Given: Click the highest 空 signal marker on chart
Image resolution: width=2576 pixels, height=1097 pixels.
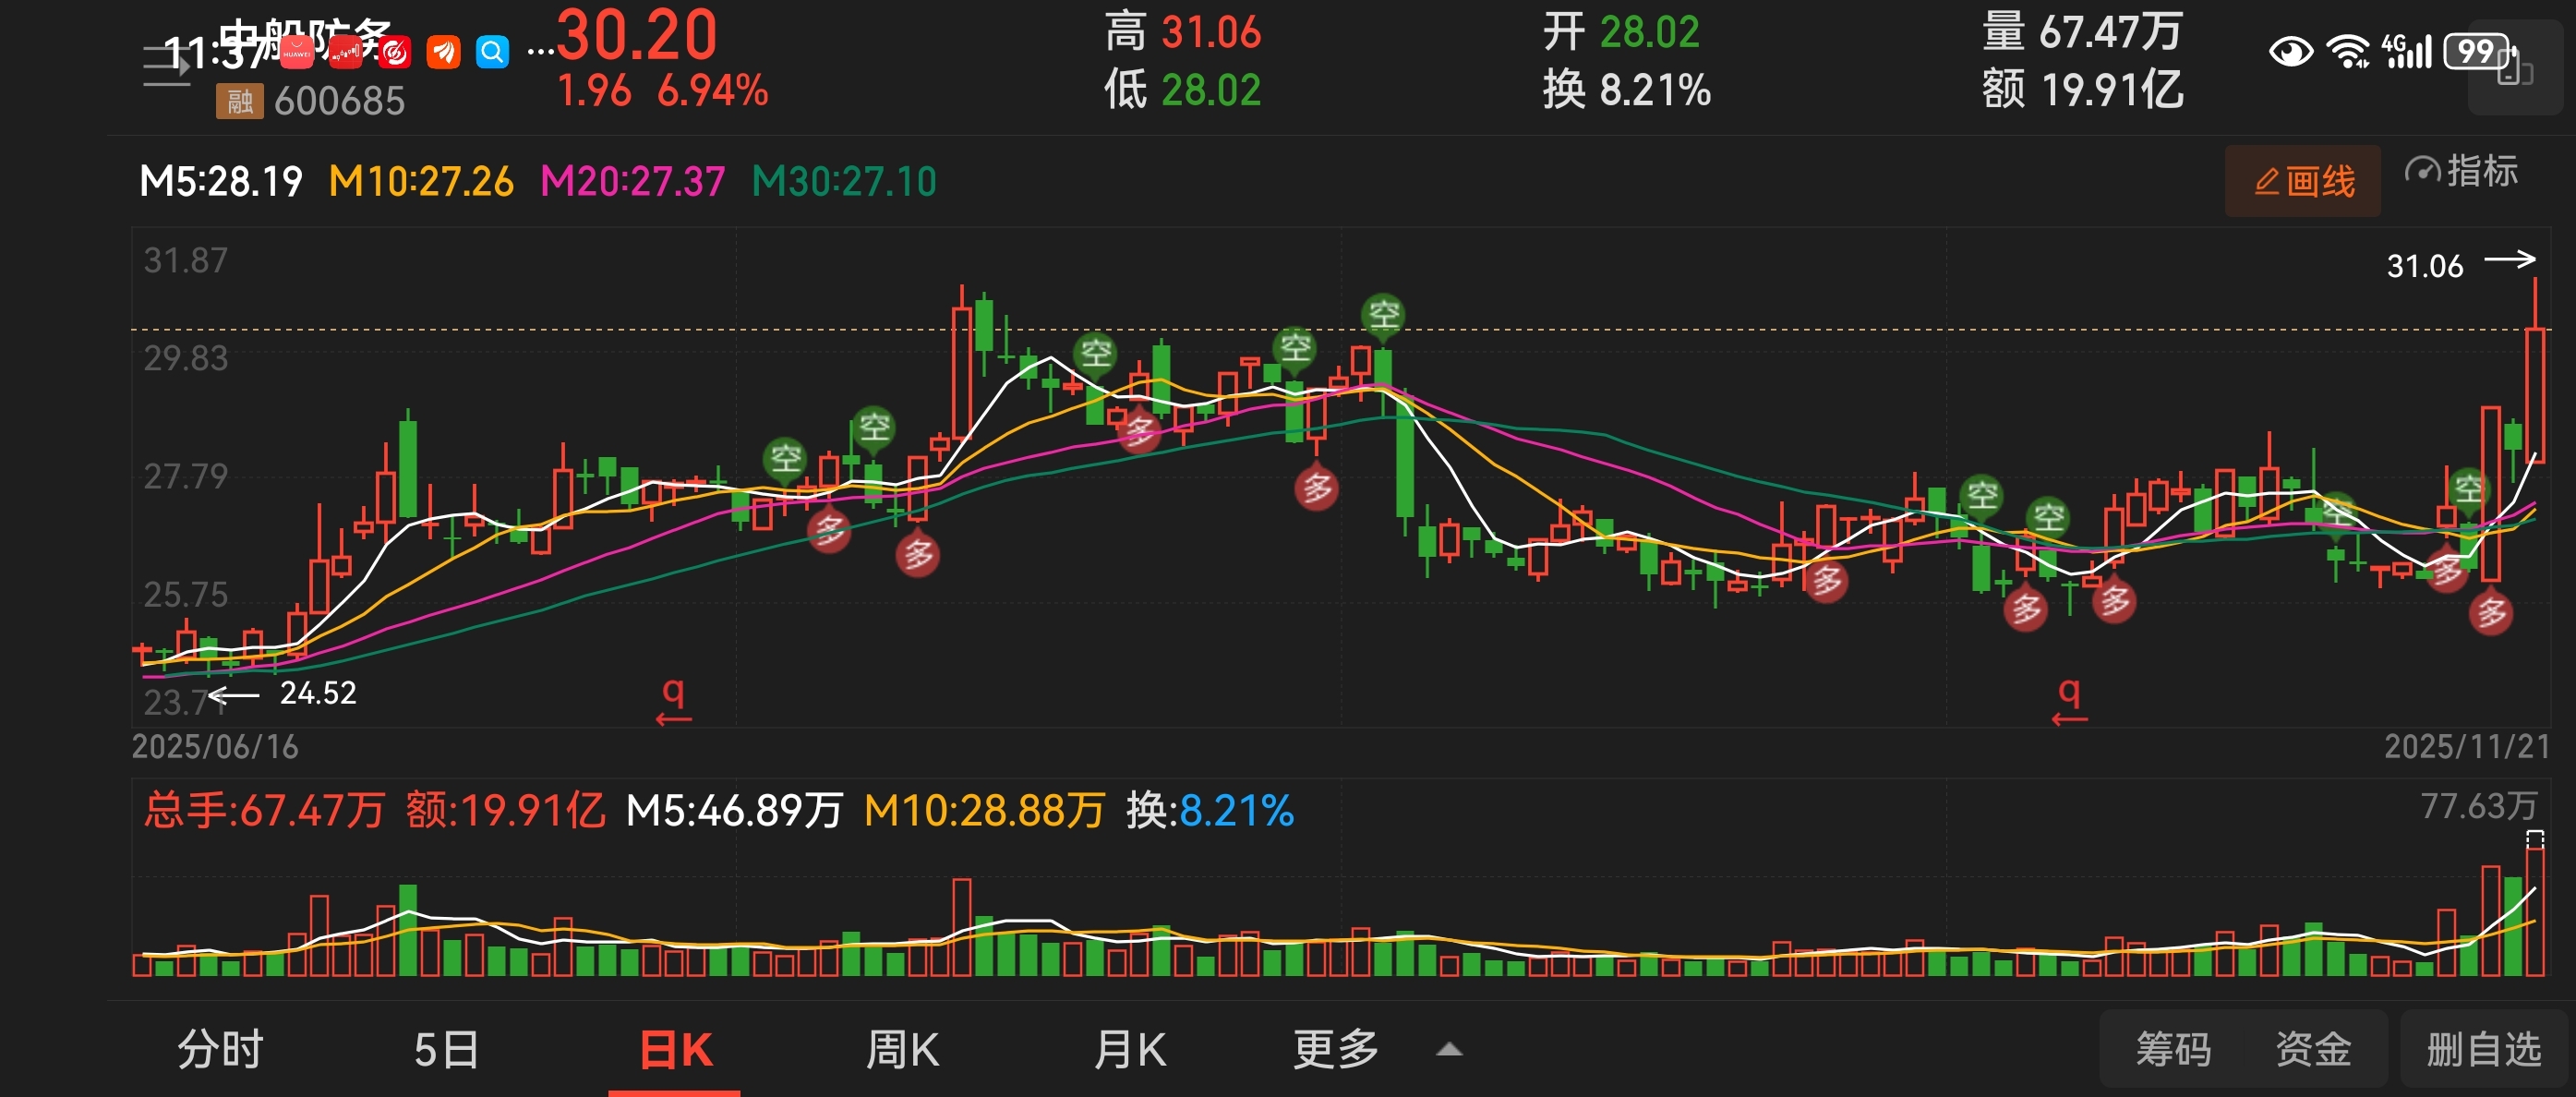Looking at the screenshot, I should (x=1383, y=315).
